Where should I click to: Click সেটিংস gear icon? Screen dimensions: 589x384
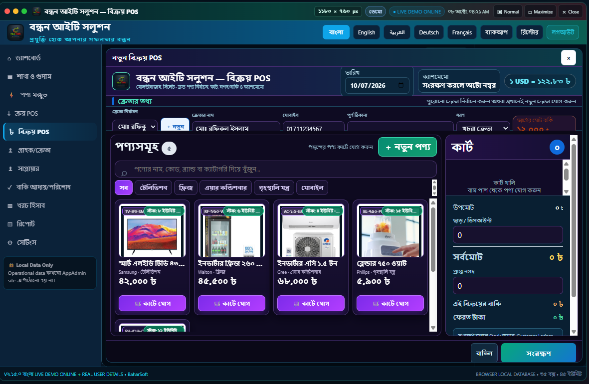[x=10, y=243]
